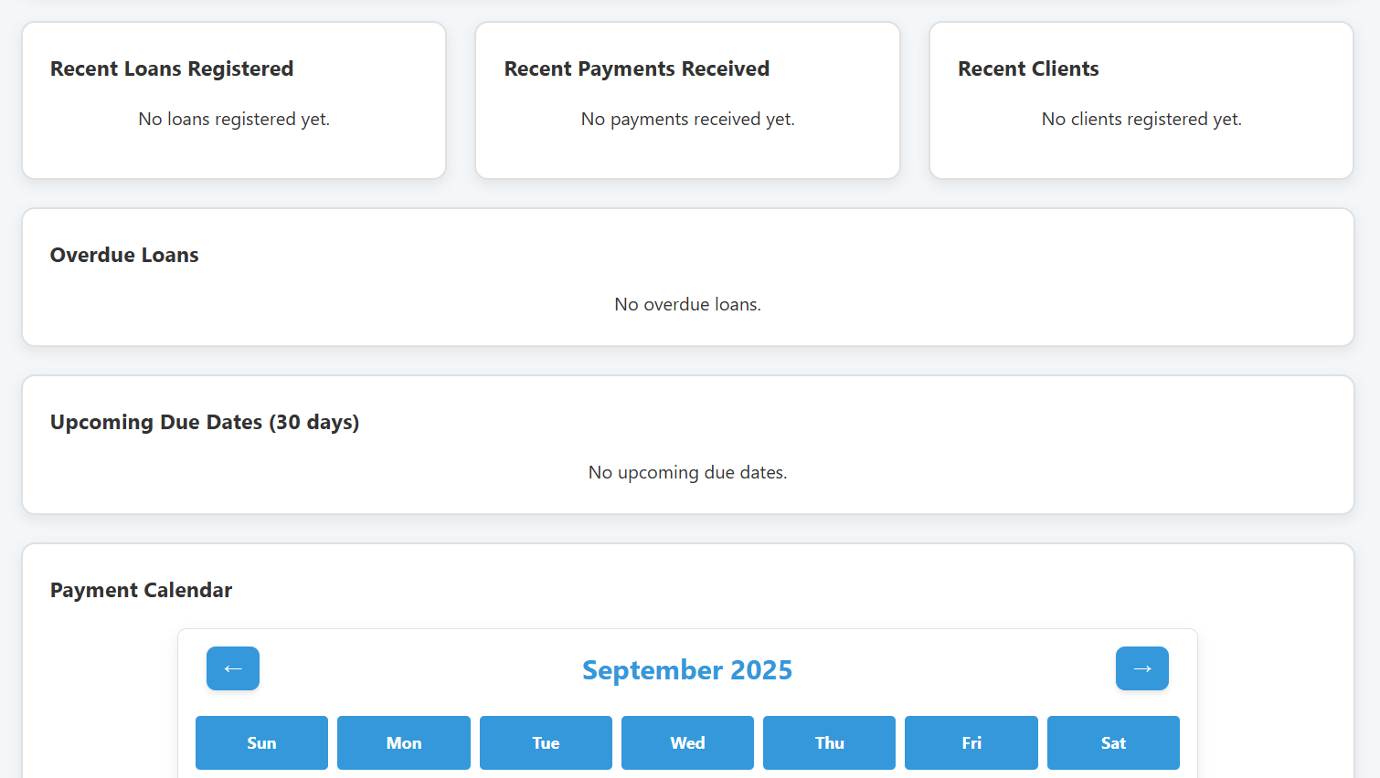Click the 'No upcoming due dates.' message
Image resolution: width=1380 pixels, height=778 pixels.
pos(688,472)
